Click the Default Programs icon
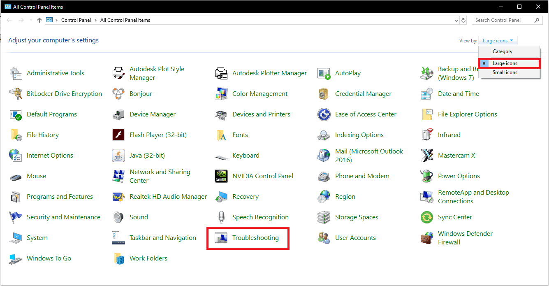This screenshot has width=549, height=286. pyautogui.click(x=16, y=114)
